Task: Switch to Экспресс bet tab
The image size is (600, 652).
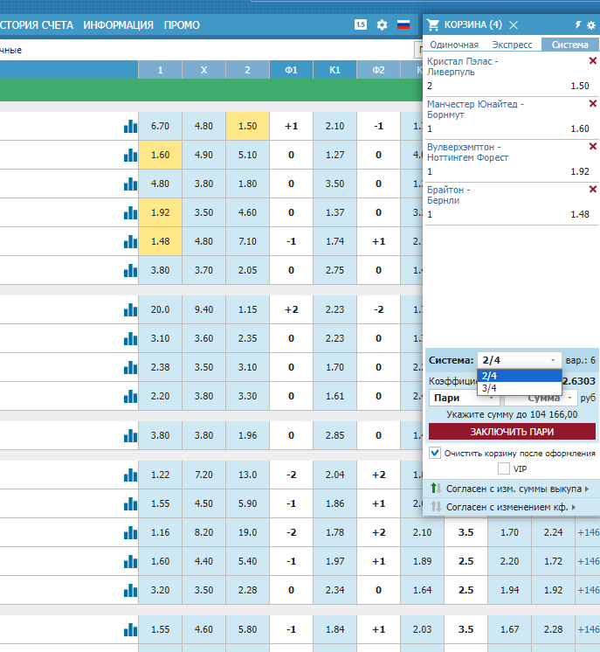Action: 512,45
